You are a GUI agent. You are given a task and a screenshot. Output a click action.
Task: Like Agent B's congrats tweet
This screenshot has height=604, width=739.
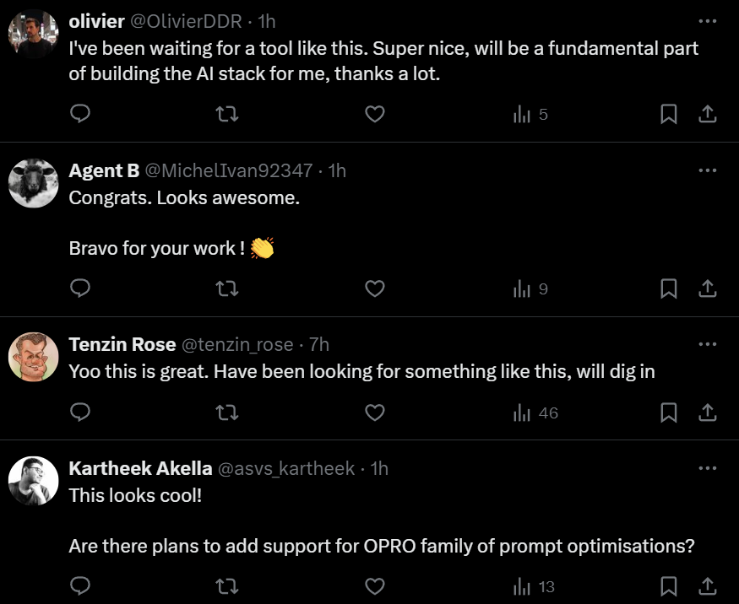point(374,289)
